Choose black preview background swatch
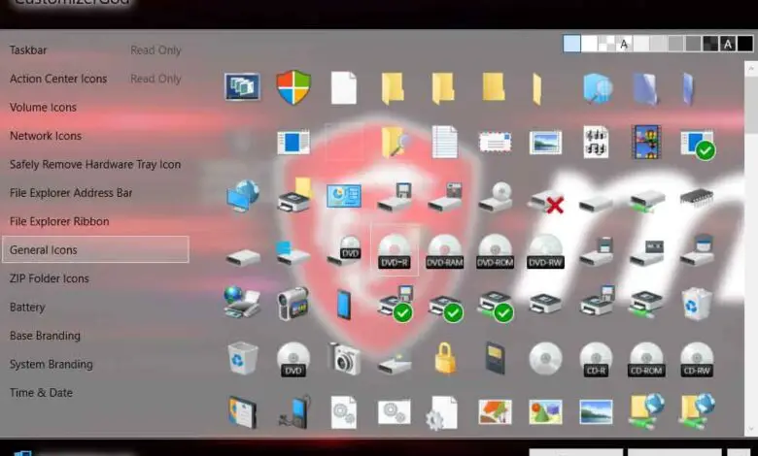Viewport: 758px width, 456px height. pos(745,44)
